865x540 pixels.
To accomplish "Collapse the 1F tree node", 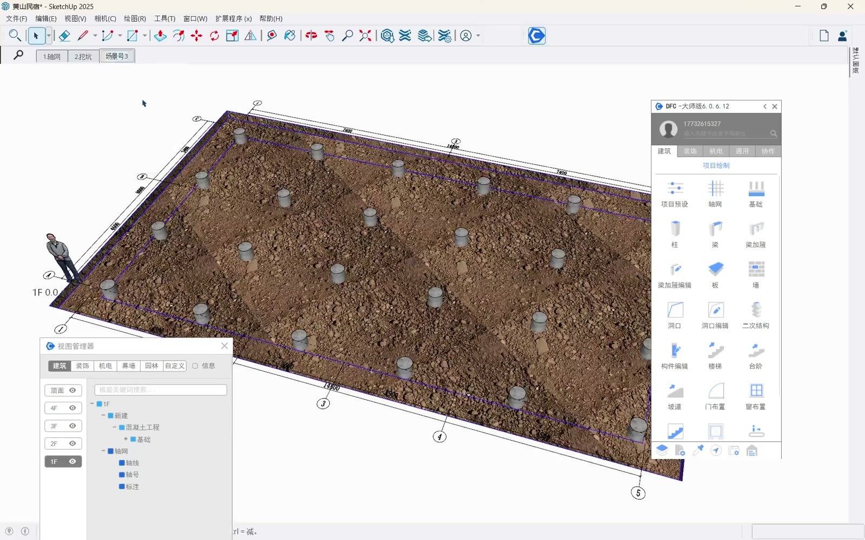I will pyautogui.click(x=92, y=403).
